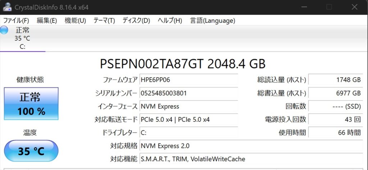Open the 機能(U) menu
368x170 pixels.
point(75,20)
